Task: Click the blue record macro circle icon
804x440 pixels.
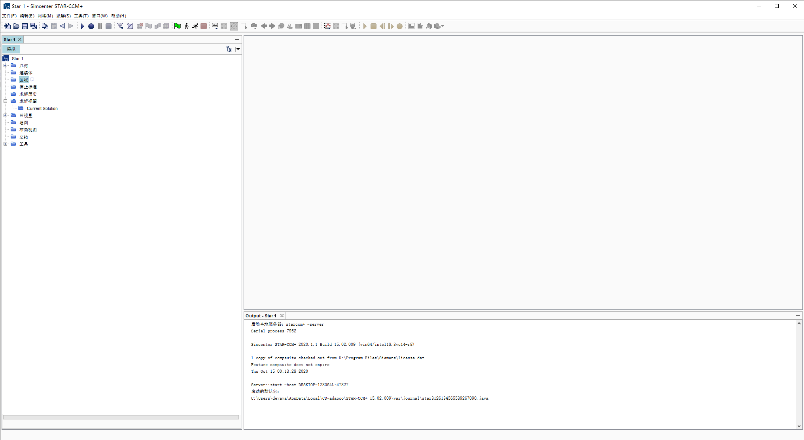Action: click(x=91, y=26)
